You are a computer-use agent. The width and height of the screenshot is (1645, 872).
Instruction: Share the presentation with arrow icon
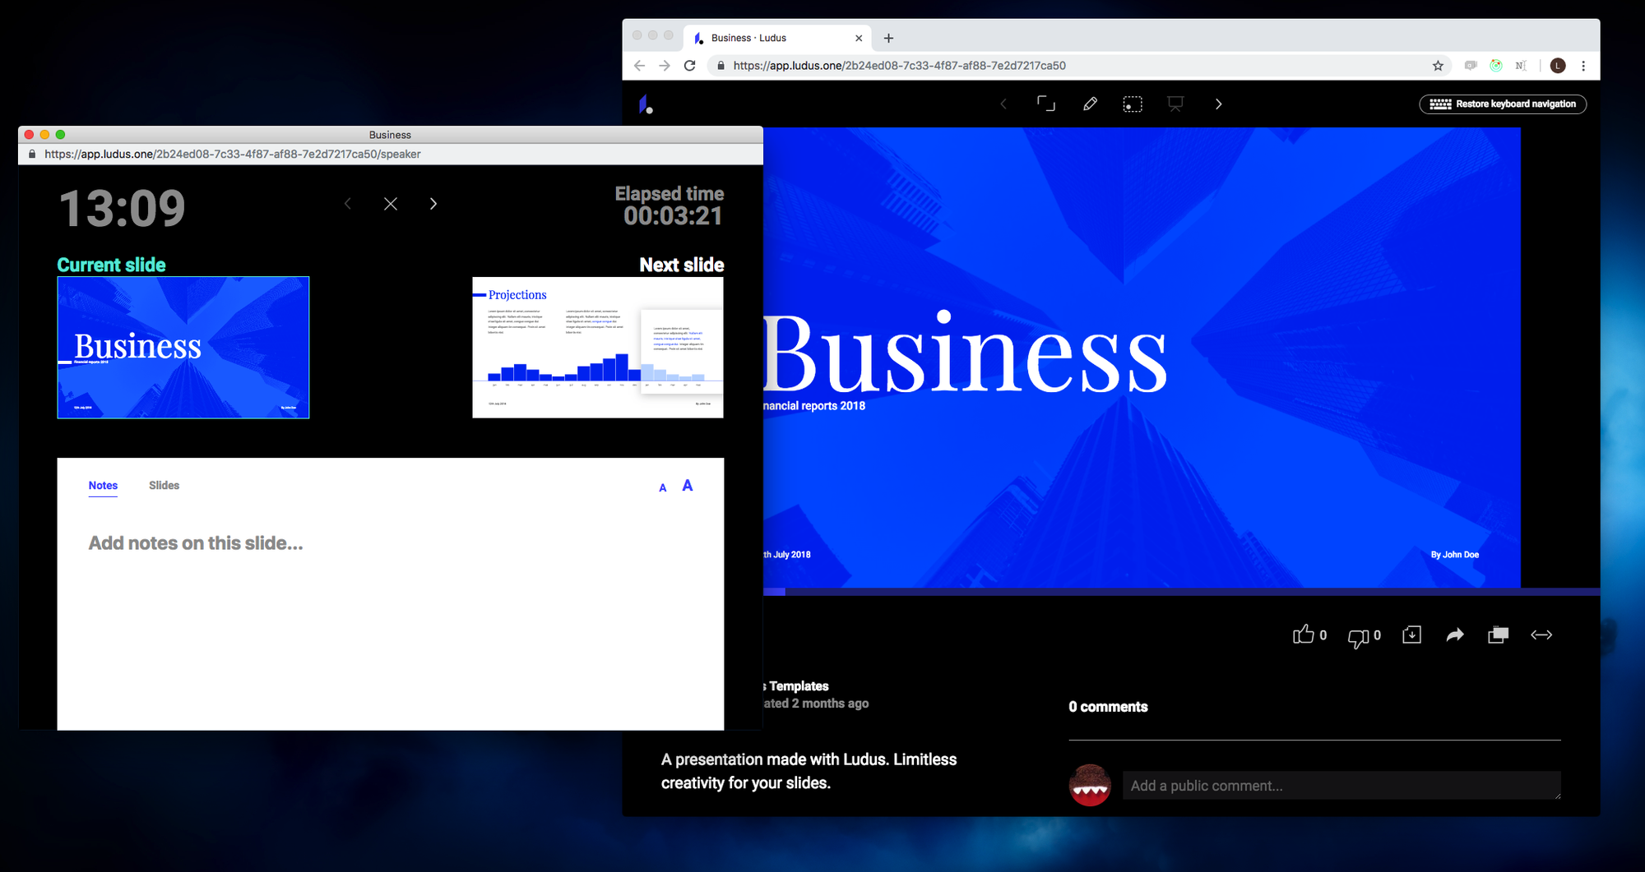click(1455, 634)
